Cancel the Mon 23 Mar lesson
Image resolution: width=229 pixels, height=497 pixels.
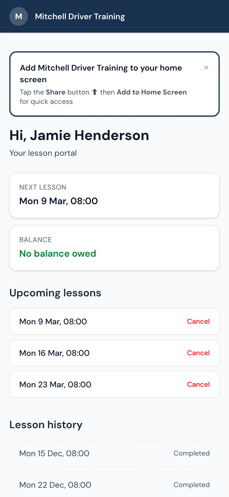click(198, 385)
